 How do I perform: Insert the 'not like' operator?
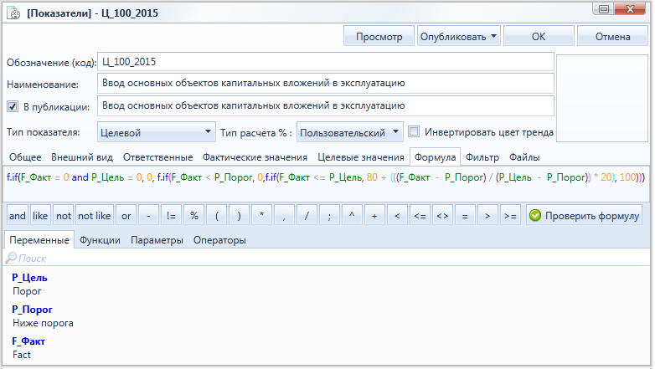95,215
